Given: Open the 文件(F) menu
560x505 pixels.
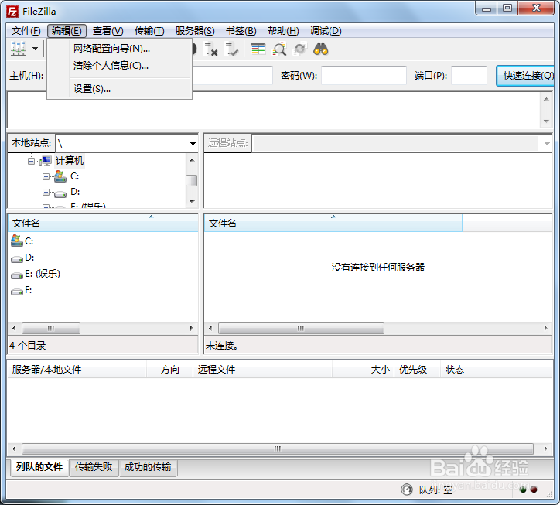Looking at the screenshot, I should 26,31.
